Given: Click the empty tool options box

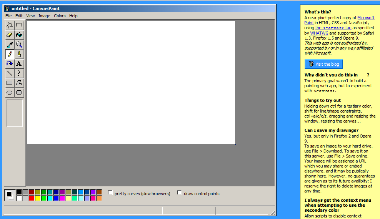Looking at the screenshot, I should click(15, 113).
